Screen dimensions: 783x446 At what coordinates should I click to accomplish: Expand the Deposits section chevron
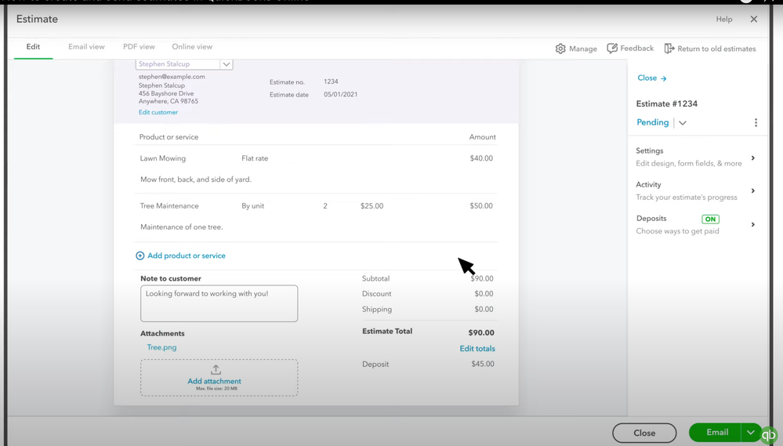point(753,225)
